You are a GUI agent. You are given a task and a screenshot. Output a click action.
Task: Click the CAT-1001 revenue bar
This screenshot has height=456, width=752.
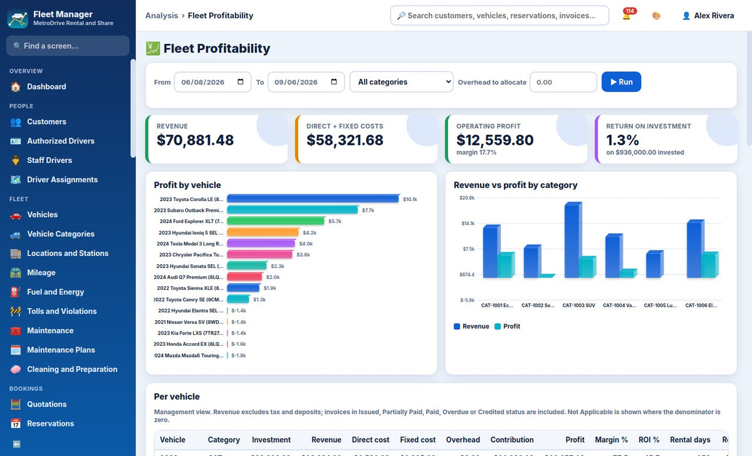click(x=491, y=252)
